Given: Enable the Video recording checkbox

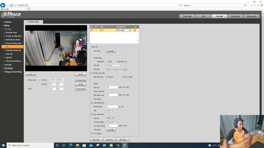Looking at the screenshot, I should 92,83.
